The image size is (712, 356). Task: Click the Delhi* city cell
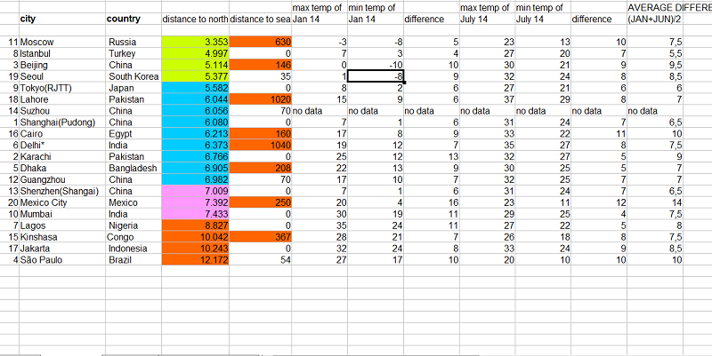click(62, 146)
